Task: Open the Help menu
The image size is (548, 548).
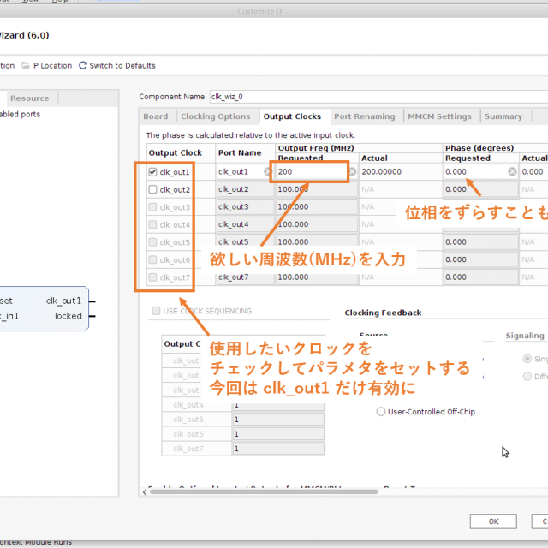Action: 60,2
